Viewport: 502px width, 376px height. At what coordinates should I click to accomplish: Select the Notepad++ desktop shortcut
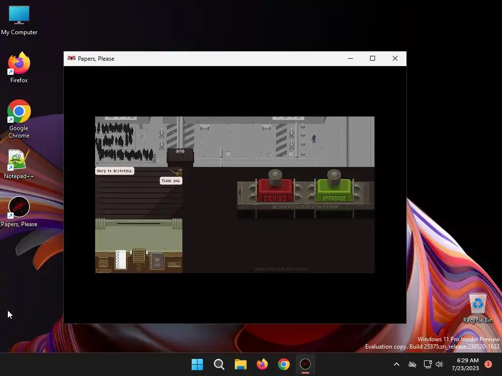coord(19,164)
